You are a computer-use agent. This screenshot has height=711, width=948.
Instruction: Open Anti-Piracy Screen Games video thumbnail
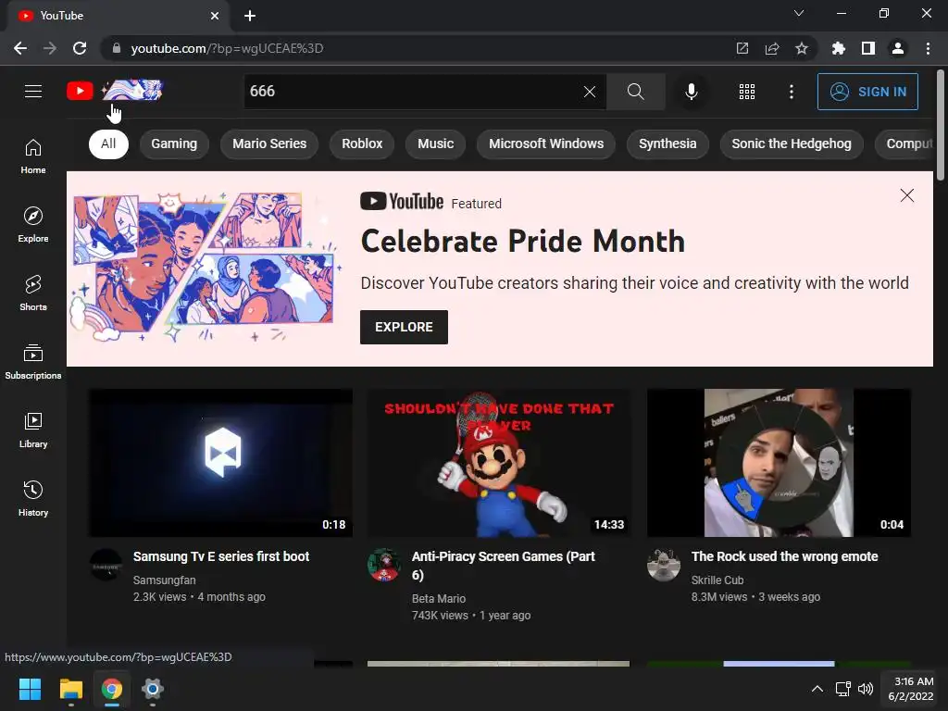point(499,463)
